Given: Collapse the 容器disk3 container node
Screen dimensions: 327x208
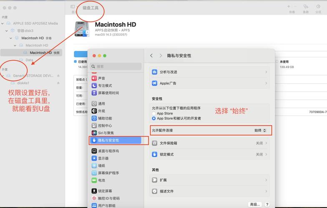Looking at the screenshot, I should 7,31.
